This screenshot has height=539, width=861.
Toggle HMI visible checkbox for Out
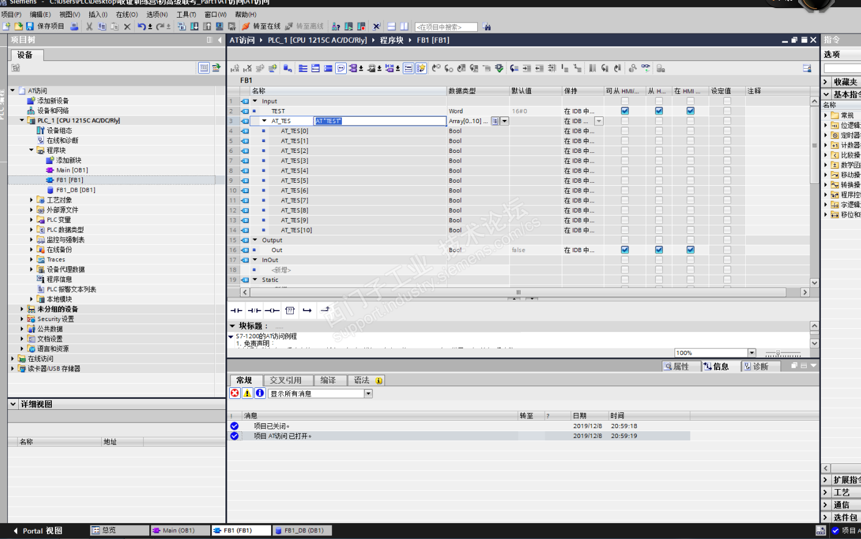[x=690, y=250]
